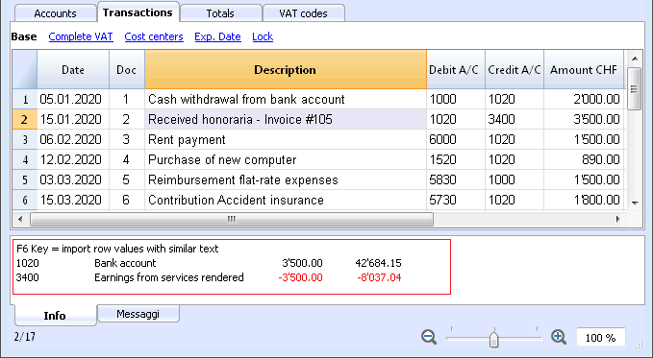The image size is (653, 358).
Task: Open the VAT codes tab
Action: pos(303,13)
